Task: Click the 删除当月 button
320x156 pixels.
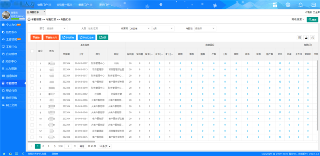Action: point(51,38)
